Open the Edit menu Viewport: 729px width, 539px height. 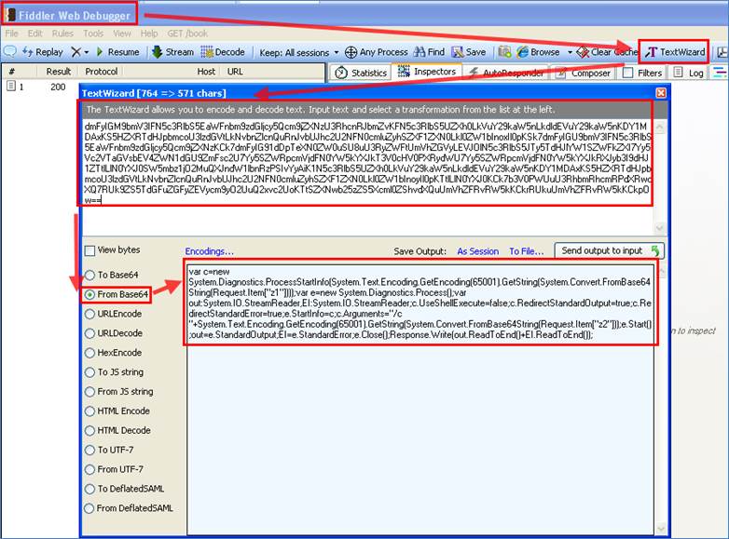click(x=34, y=34)
